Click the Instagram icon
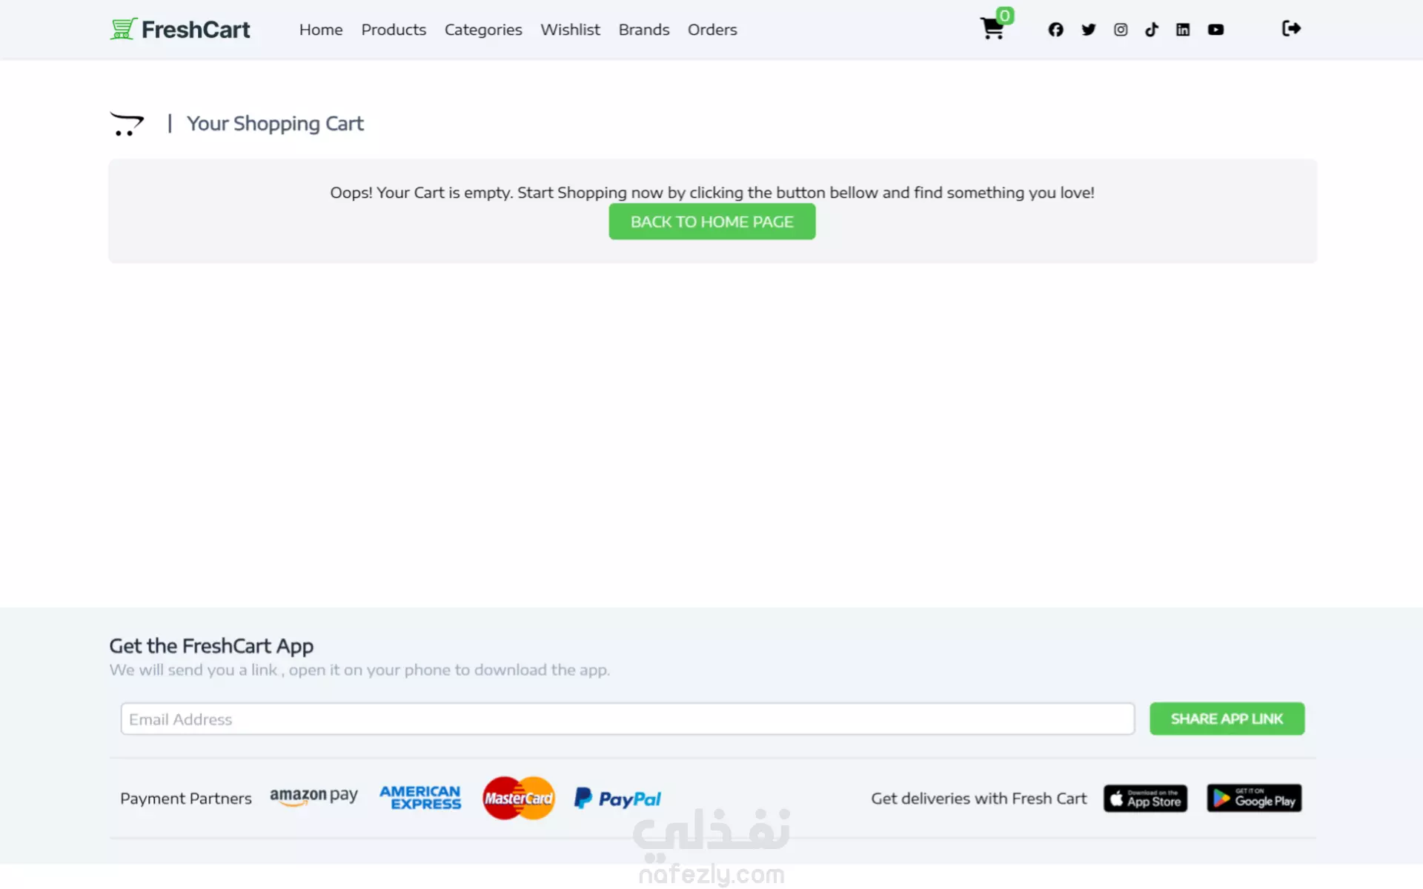The image size is (1423, 889). pyautogui.click(x=1121, y=30)
